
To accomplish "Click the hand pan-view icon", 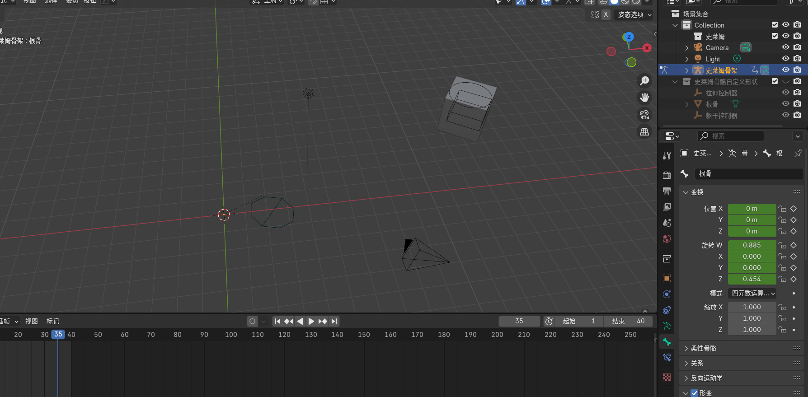I will click(644, 98).
